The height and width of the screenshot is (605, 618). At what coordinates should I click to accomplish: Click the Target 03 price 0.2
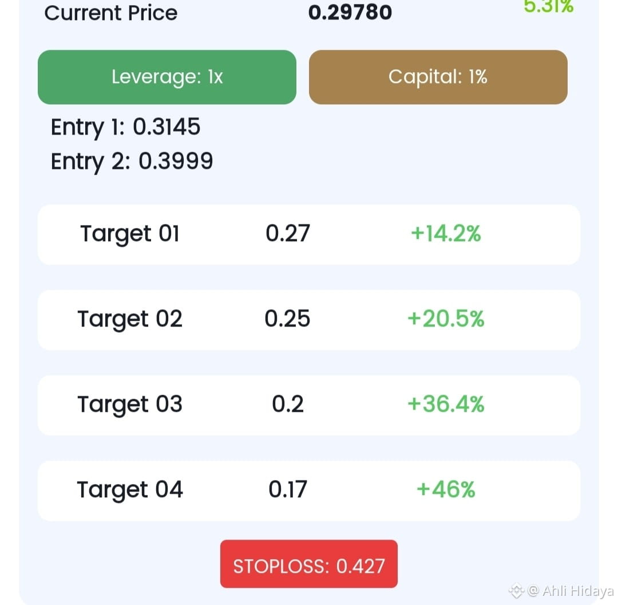288,404
